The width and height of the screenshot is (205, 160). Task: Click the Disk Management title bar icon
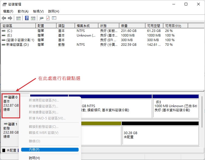4,4
